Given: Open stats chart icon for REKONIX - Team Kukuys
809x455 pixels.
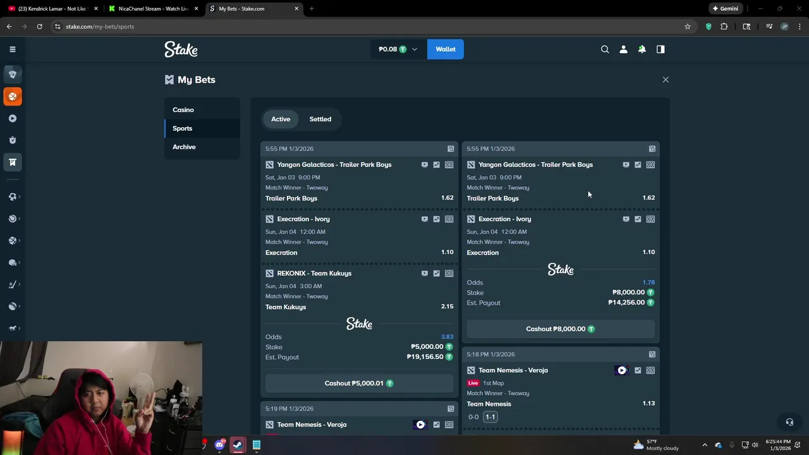Looking at the screenshot, I should (436, 274).
